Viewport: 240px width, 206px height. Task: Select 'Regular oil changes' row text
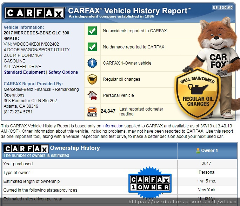click(x=121, y=79)
